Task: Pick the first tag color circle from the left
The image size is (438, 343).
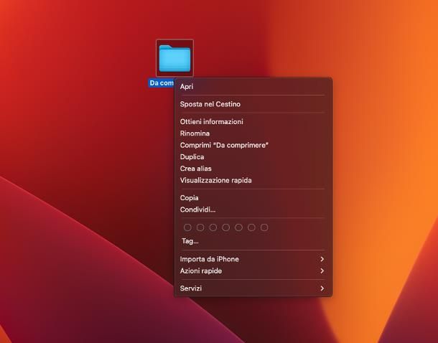Action: [187, 227]
